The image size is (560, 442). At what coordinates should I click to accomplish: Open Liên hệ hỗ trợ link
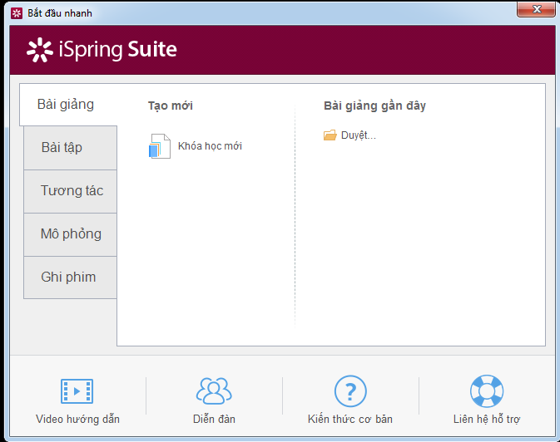coord(487,419)
